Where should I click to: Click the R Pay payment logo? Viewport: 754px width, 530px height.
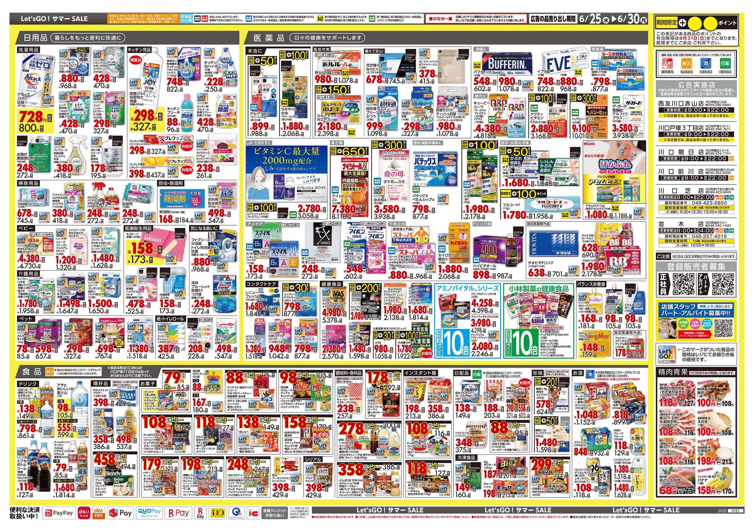pyautogui.click(x=178, y=513)
